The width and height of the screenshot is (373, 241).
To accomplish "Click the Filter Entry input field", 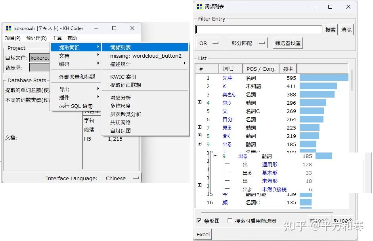I will point(260,29).
